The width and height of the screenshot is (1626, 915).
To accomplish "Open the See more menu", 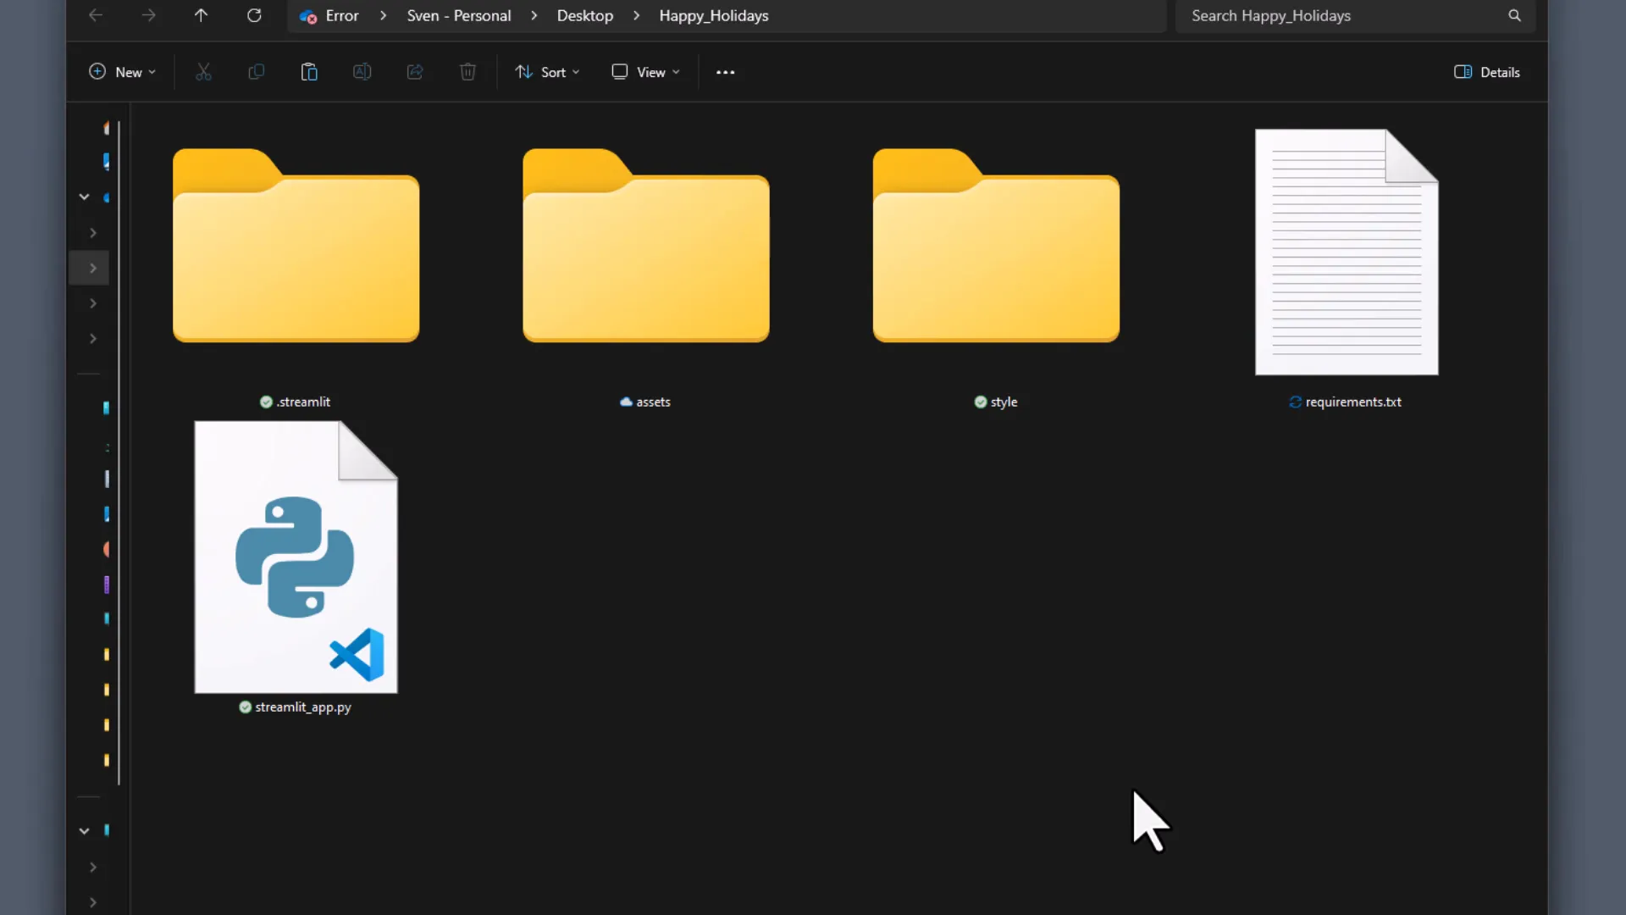I will tap(725, 71).
